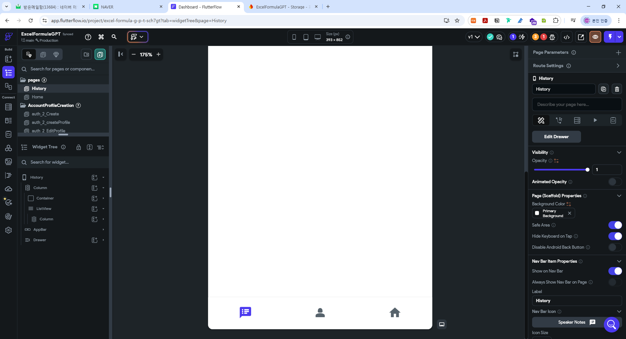The height and width of the screenshot is (339, 626).
Task: Click Search for widget field
Action: click(63, 162)
